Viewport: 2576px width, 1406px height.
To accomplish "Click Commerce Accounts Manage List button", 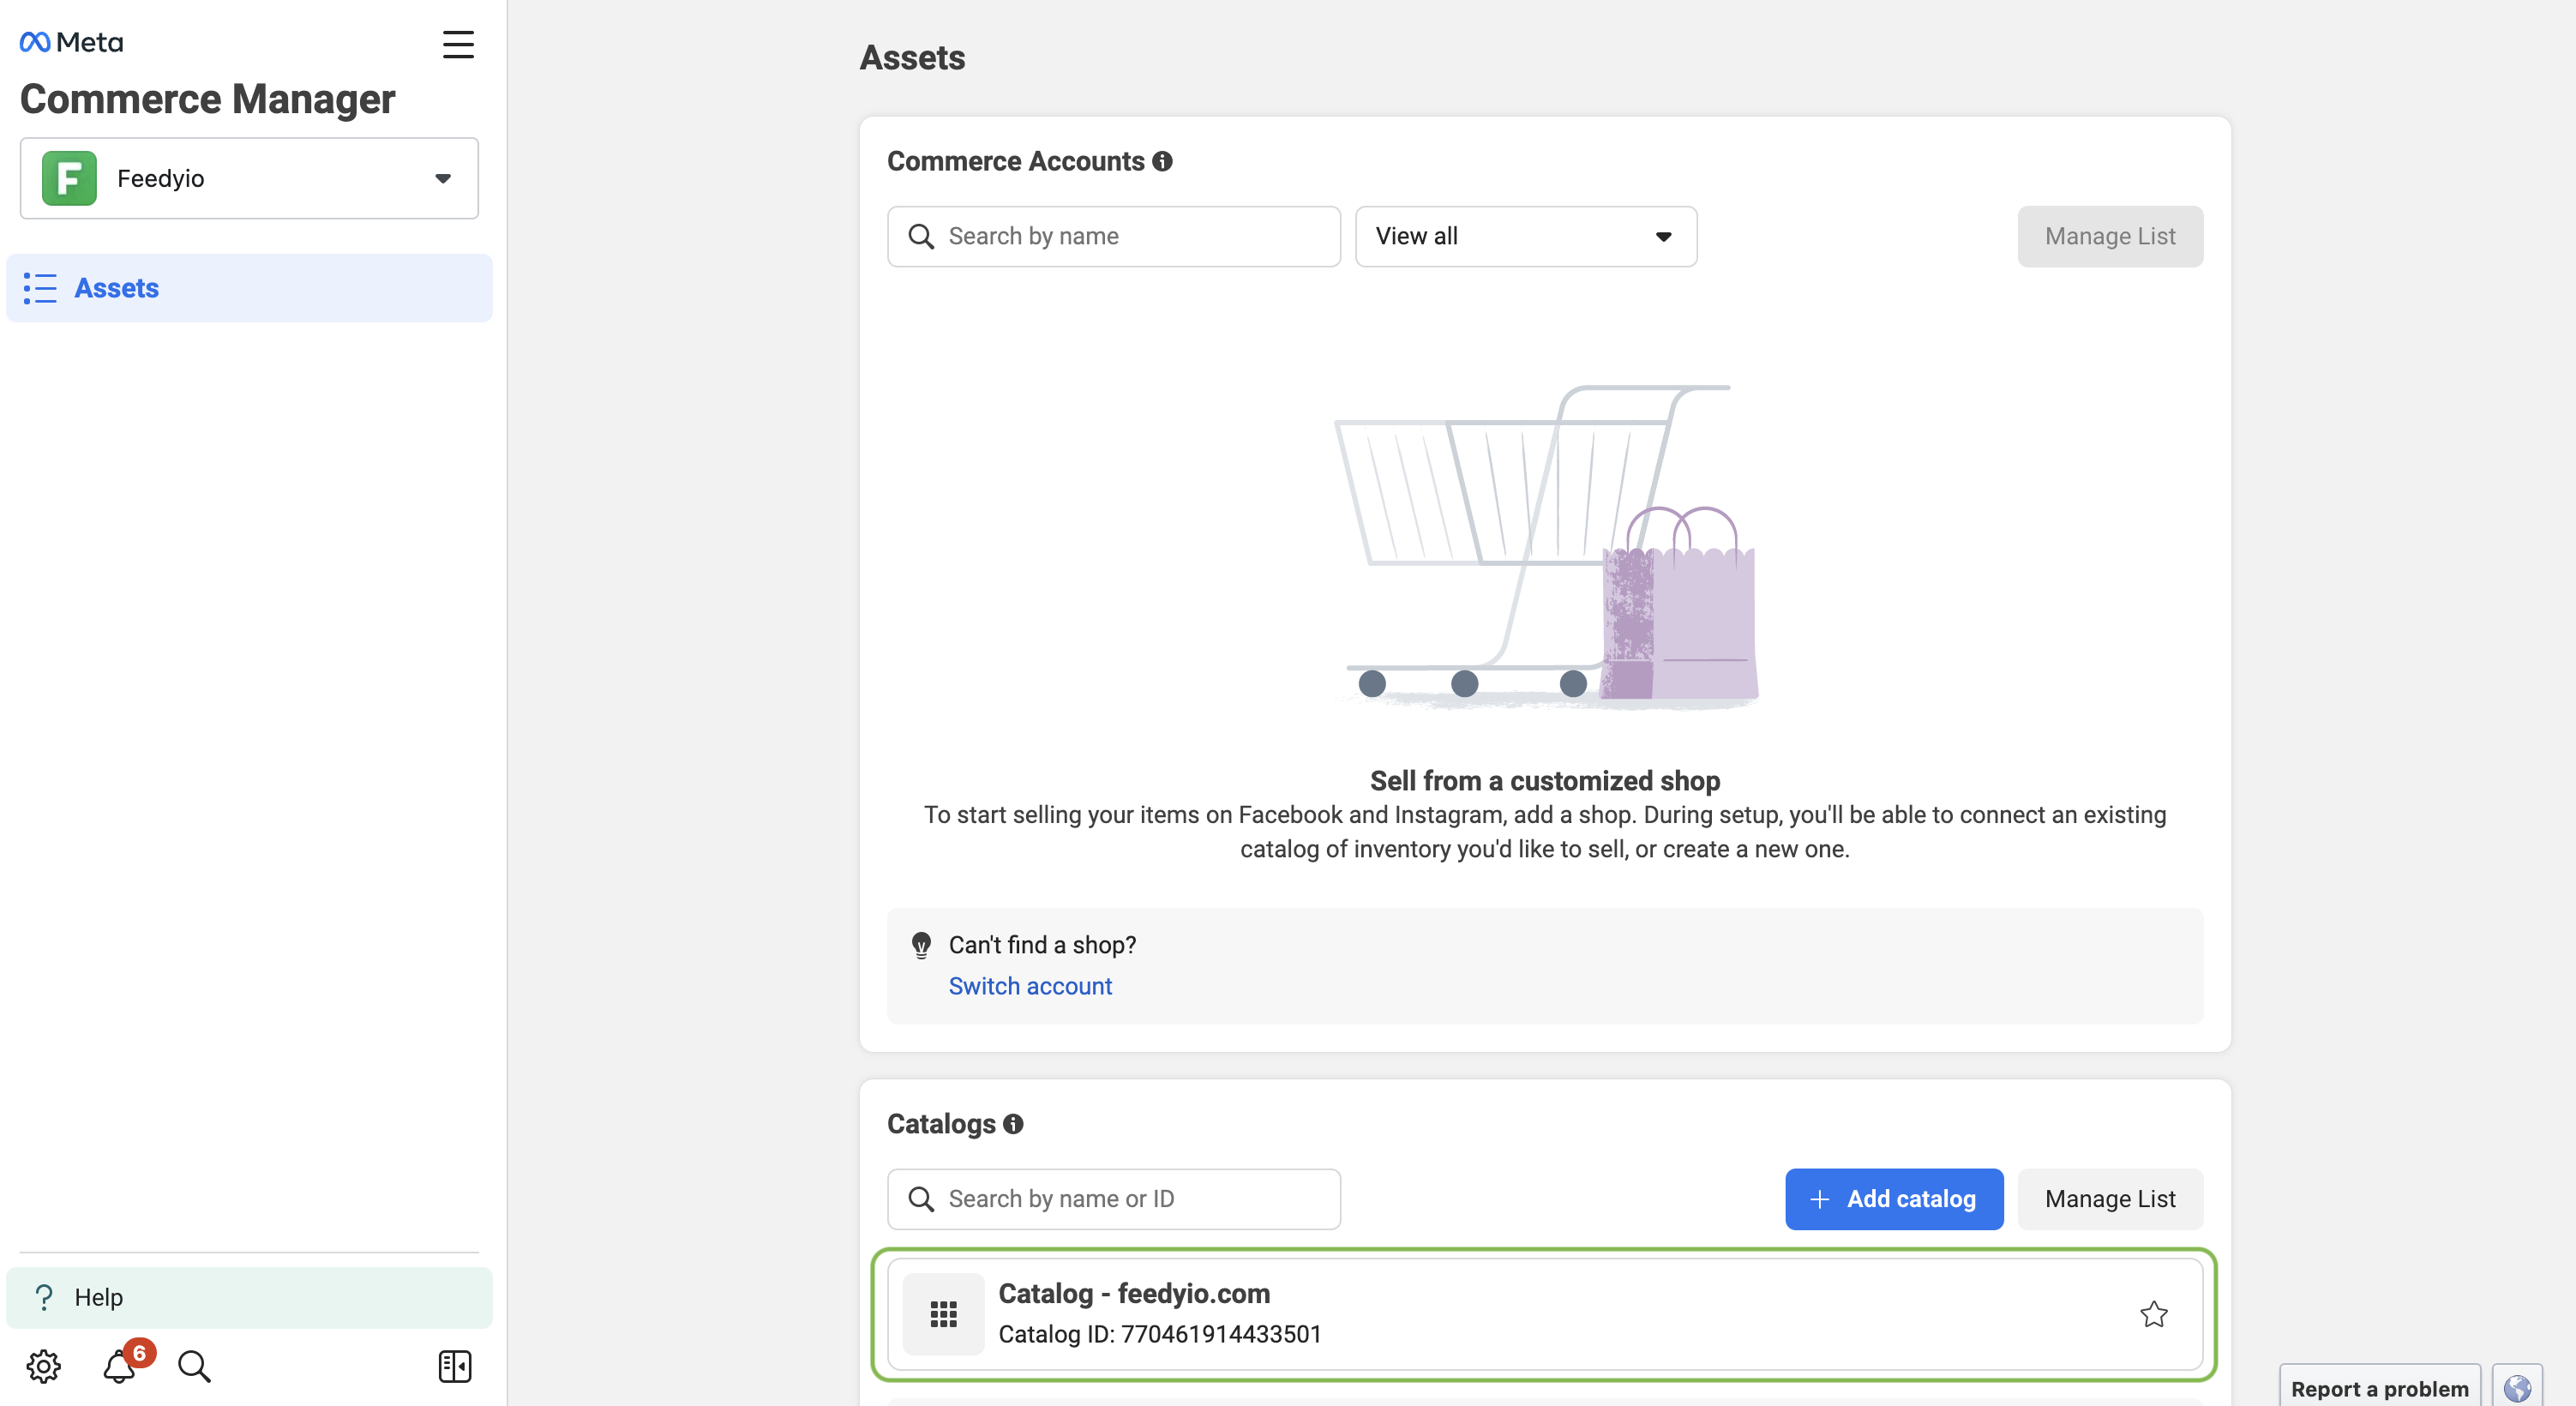I will pyautogui.click(x=2110, y=236).
